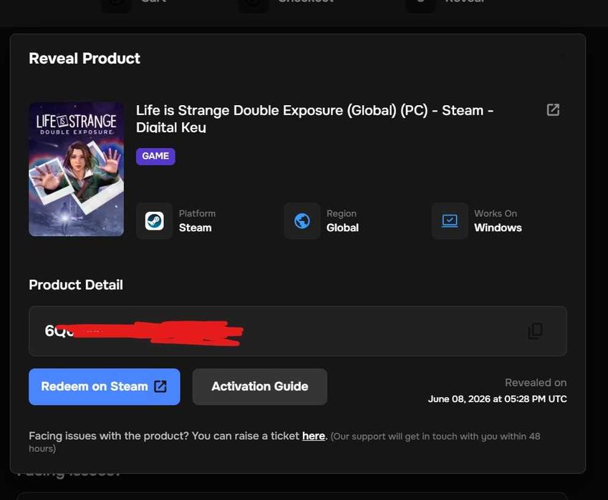Screen dimensions: 608x500
Task: Click the 'Platform' label
Action: pos(197,213)
